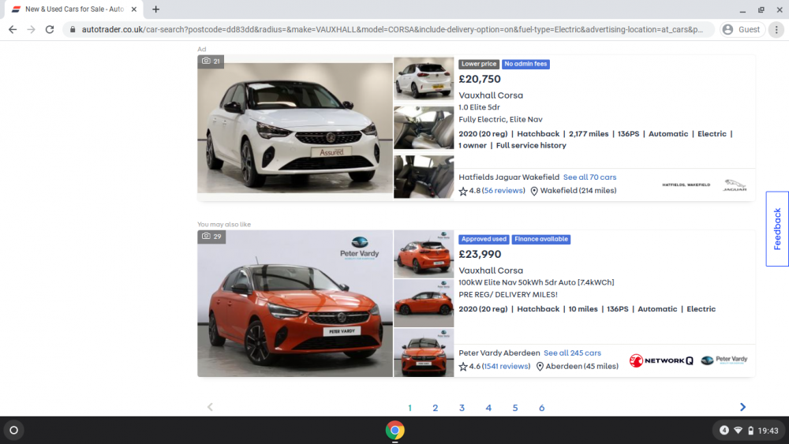The width and height of the screenshot is (789, 444).
Task: Click the Wi-Fi status icon
Action: 739,431
